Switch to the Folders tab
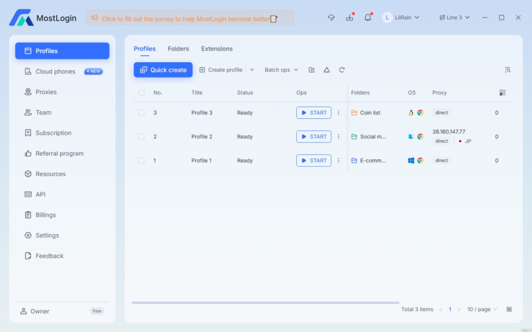This screenshot has width=532, height=332. point(178,49)
